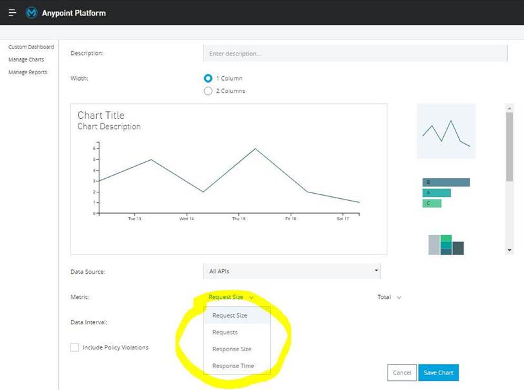Choose the 2 Columns width option
This screenshot has height=390, width=524.
tap(208, 91)
